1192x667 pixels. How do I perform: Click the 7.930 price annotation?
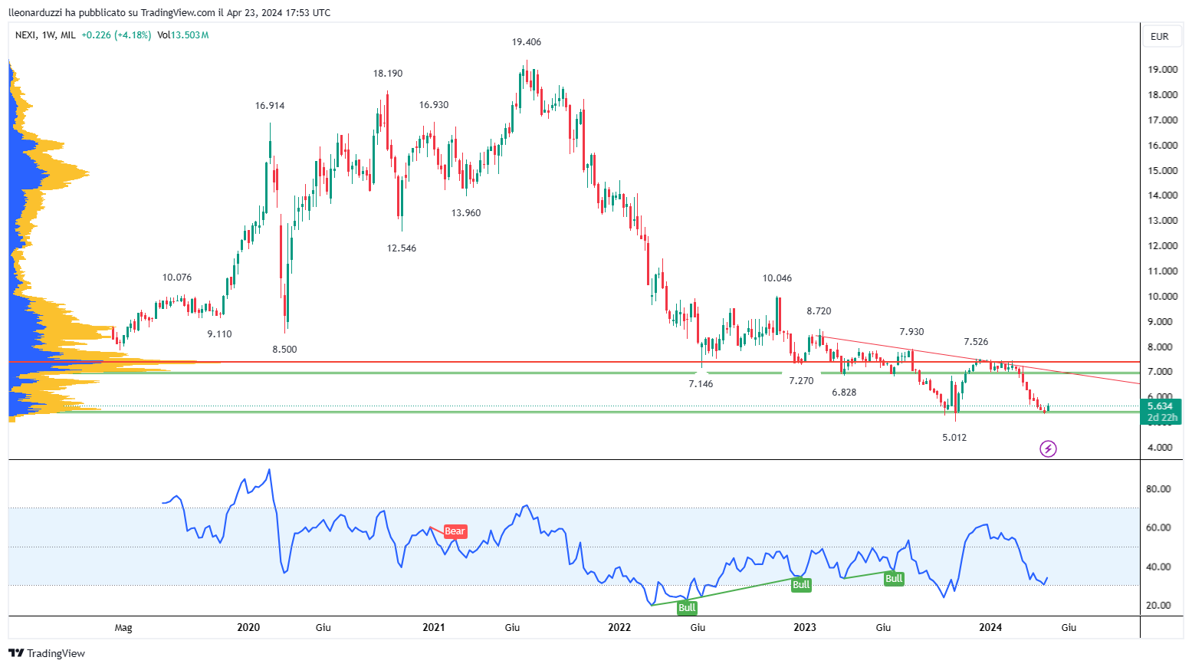pyautogui.click(x=911, y=332)
